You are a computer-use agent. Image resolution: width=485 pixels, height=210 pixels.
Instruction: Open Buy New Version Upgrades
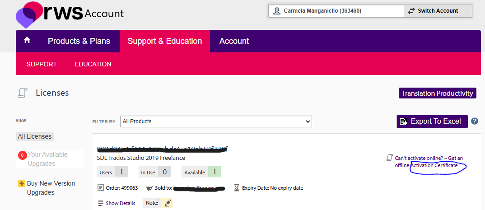[x=51, y=188]
